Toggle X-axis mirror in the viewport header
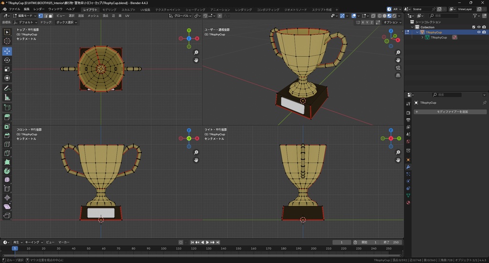Image resolution: width=489 pixels, height=263 pixels. (x=363, y=22)
